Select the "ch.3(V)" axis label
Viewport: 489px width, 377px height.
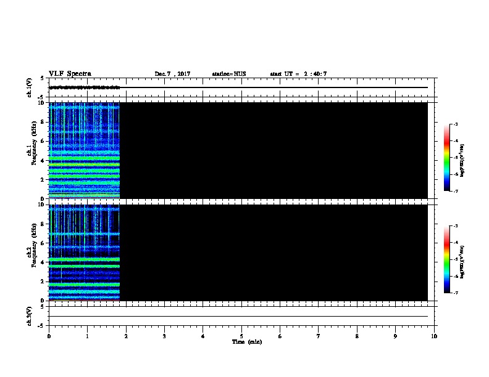30,316
